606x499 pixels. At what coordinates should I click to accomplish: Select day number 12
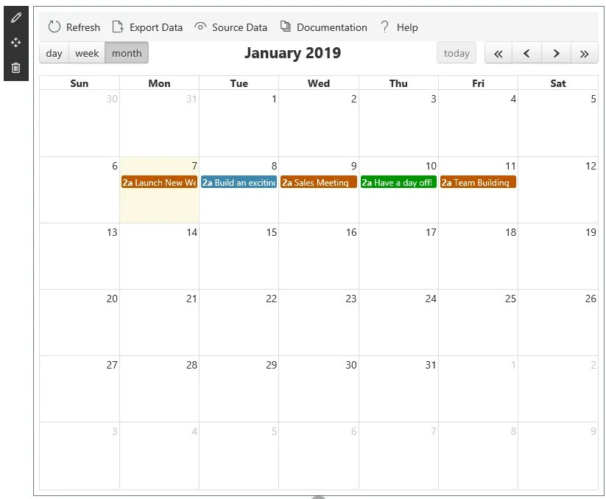591,166
